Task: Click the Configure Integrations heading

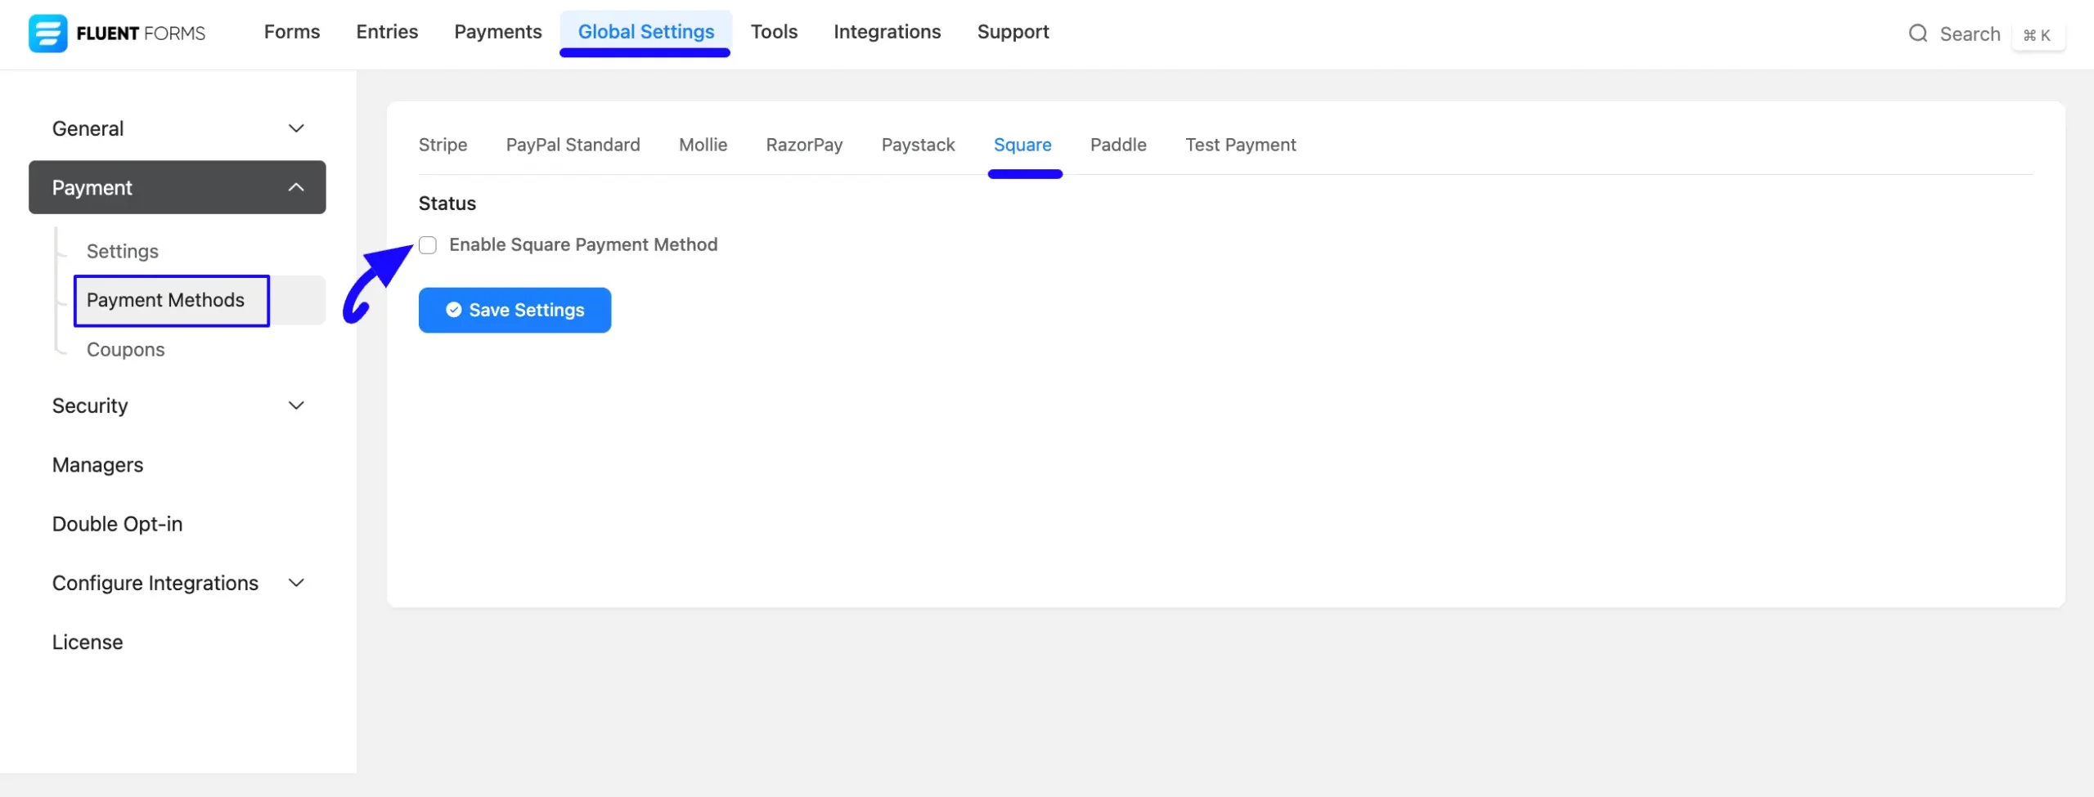Action: [155, 583]
